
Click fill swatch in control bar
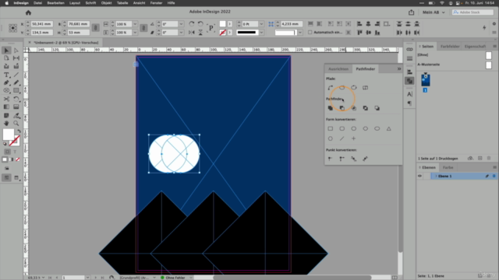point(222,24)
